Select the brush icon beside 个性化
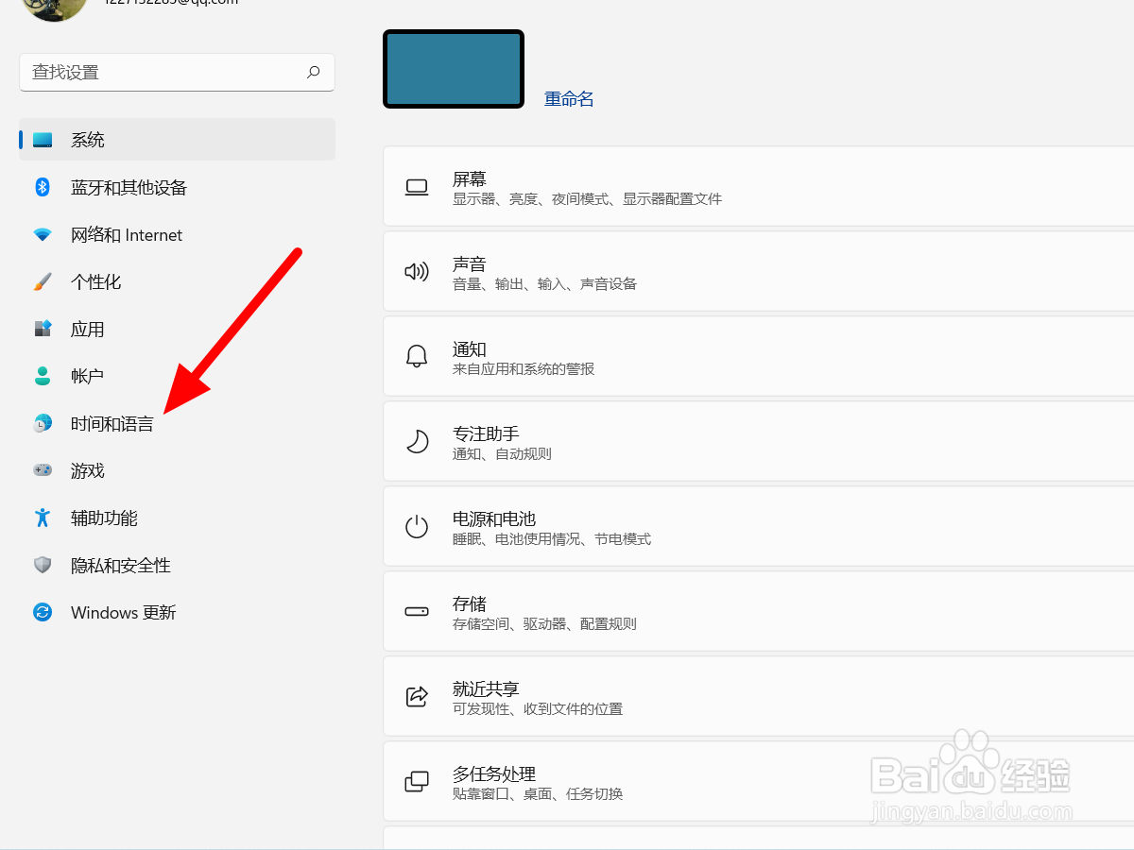The height and width of the screenshot is (850, 1134). click(42, 281)
